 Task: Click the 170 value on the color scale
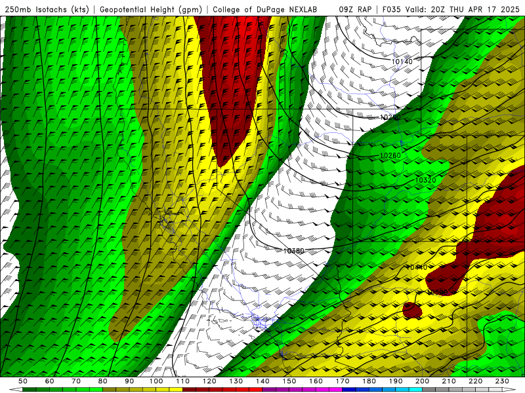[342, 381]
